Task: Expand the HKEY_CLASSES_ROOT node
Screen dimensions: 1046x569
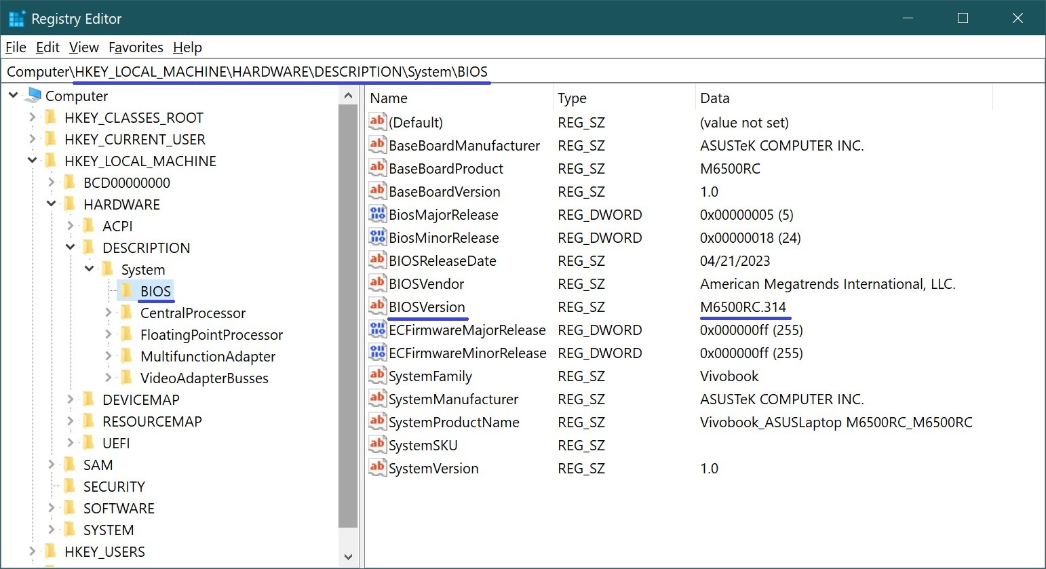Action: (x=32, y=117)
